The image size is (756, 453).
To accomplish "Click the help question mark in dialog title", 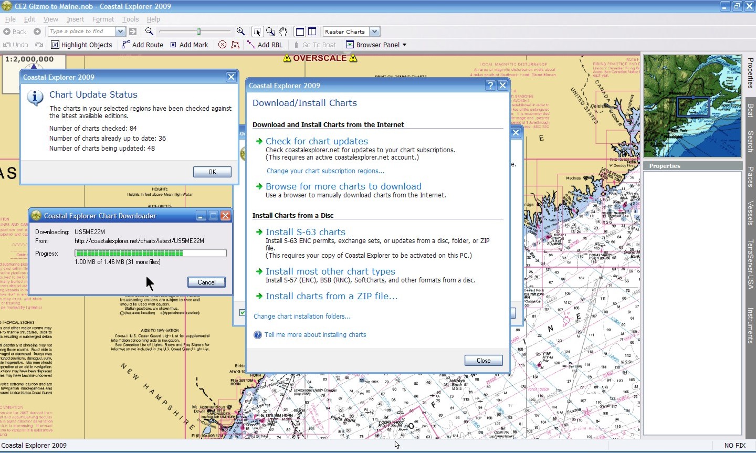I will pos(490,85).
